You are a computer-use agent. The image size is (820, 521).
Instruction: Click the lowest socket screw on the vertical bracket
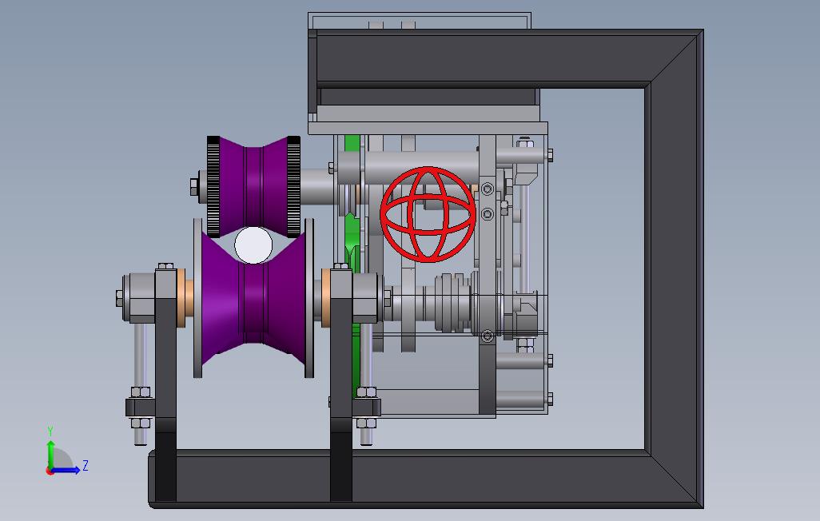(x=488, y=336)
